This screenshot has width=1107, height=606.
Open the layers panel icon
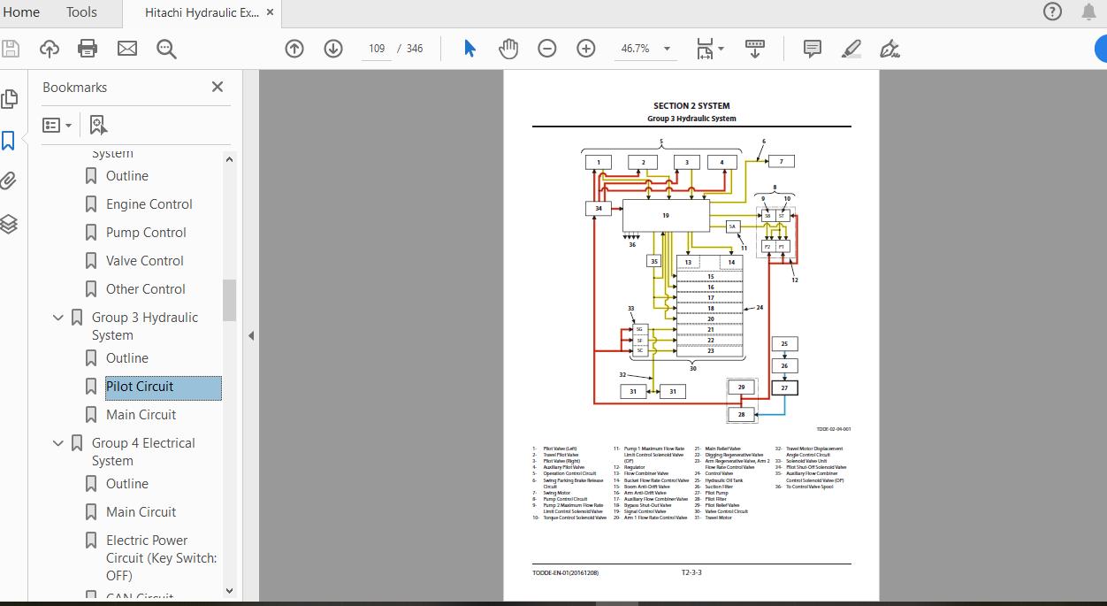[x=9, y=224]
